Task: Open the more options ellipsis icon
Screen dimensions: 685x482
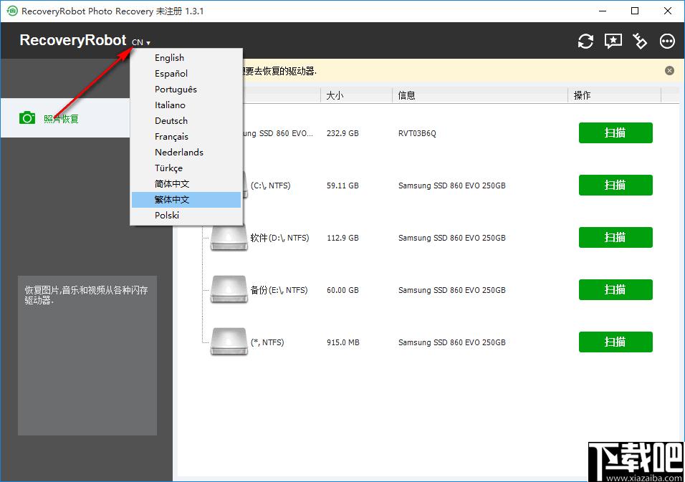Action: point(667,41)
